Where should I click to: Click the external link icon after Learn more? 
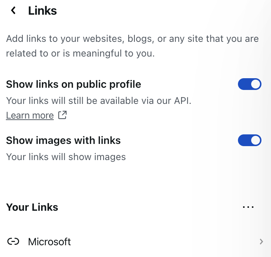[63, 115]
